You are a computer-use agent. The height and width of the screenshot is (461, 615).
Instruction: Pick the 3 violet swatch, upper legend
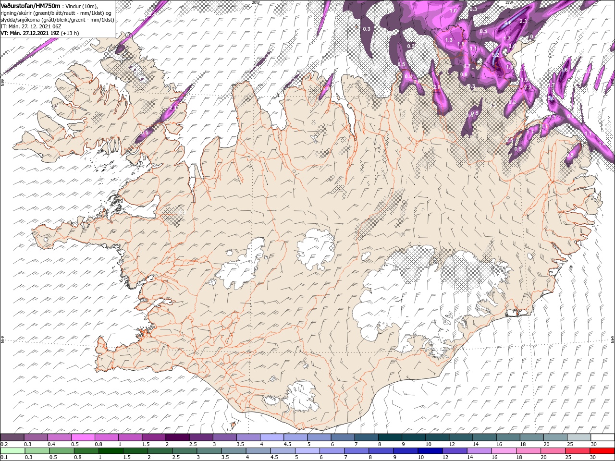[225, 437]
